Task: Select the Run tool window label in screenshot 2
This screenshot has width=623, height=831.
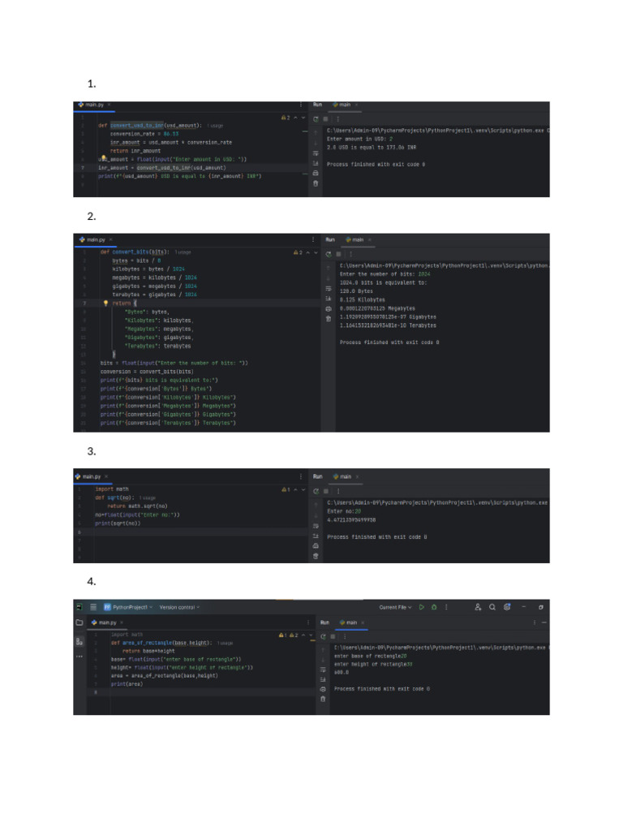Action: point(330,239)
